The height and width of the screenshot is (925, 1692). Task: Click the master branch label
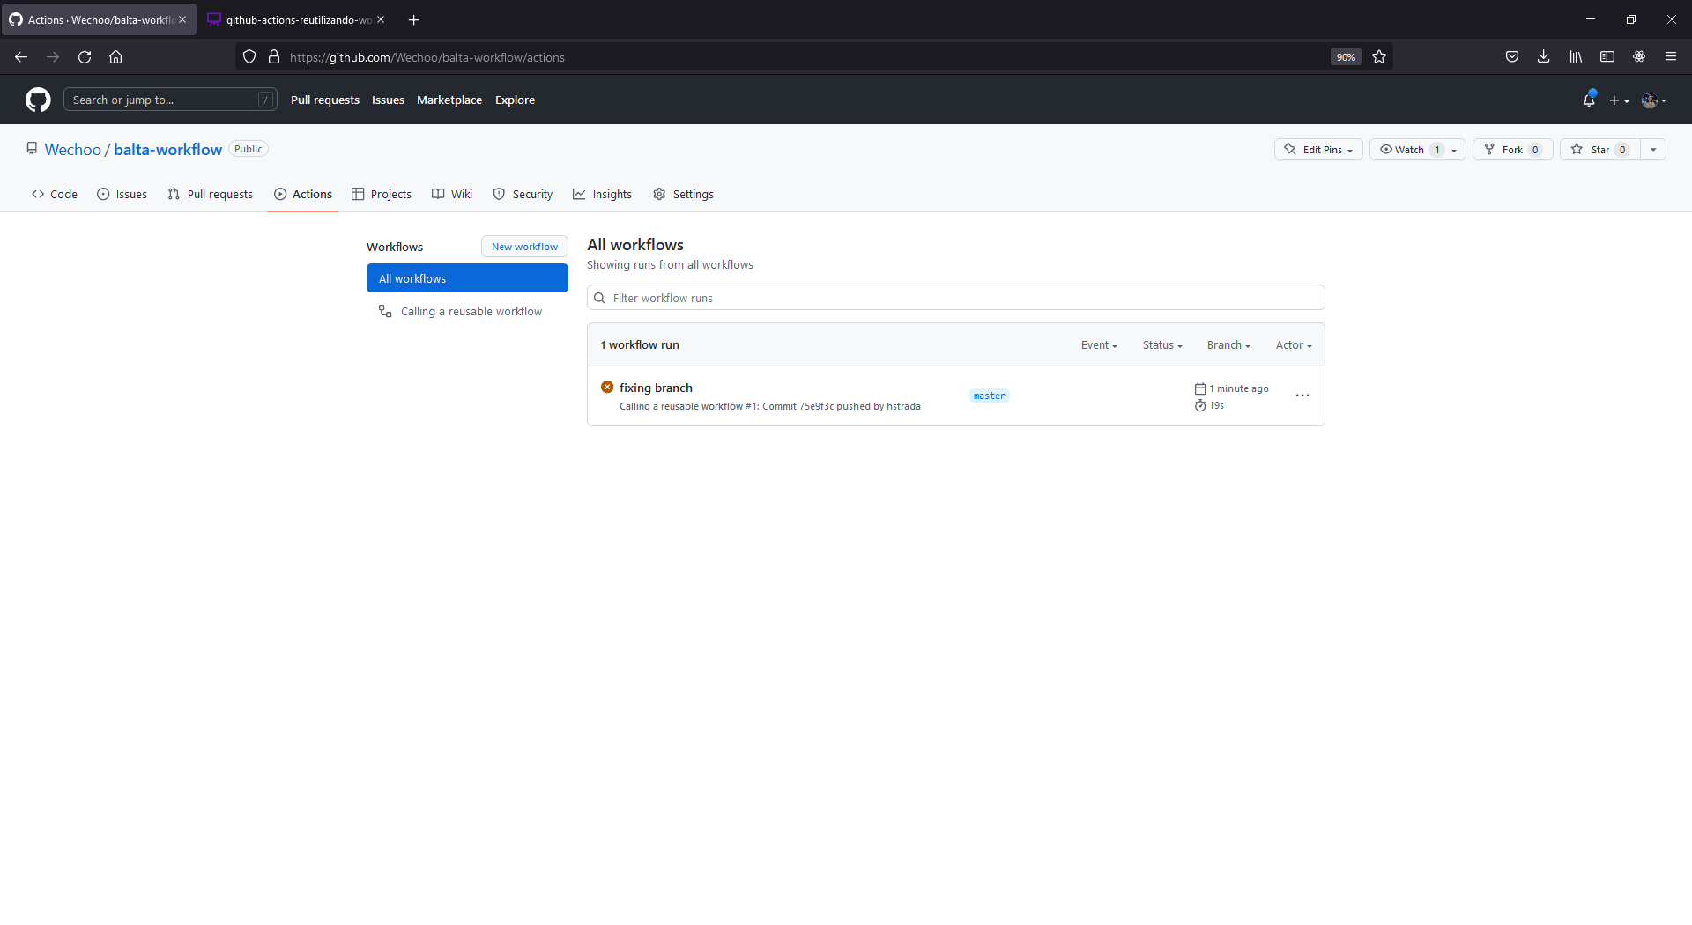pos(990,396)
